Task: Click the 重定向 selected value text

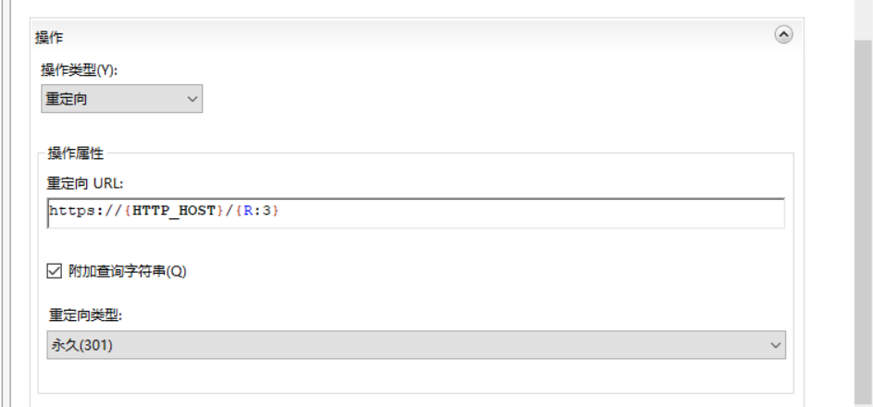Action: pos(67,99)
